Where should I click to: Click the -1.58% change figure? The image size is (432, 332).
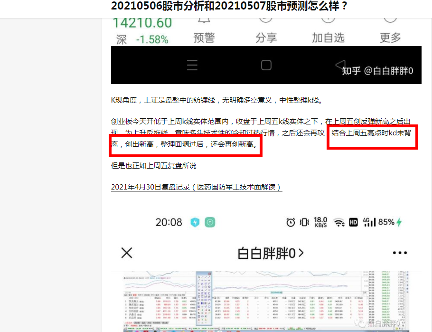[152, 39]
